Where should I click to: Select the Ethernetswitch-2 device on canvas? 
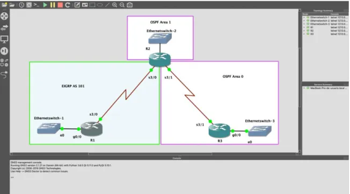click(x=160, y=39)
